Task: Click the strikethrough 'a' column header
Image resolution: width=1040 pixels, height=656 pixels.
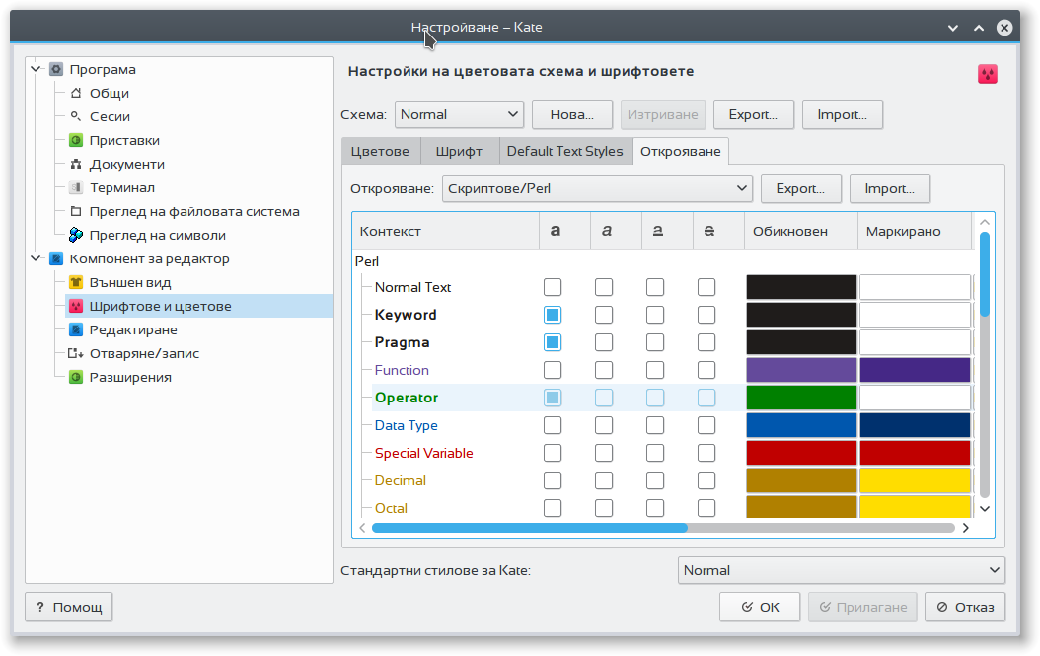Action: tap(709, 231)
